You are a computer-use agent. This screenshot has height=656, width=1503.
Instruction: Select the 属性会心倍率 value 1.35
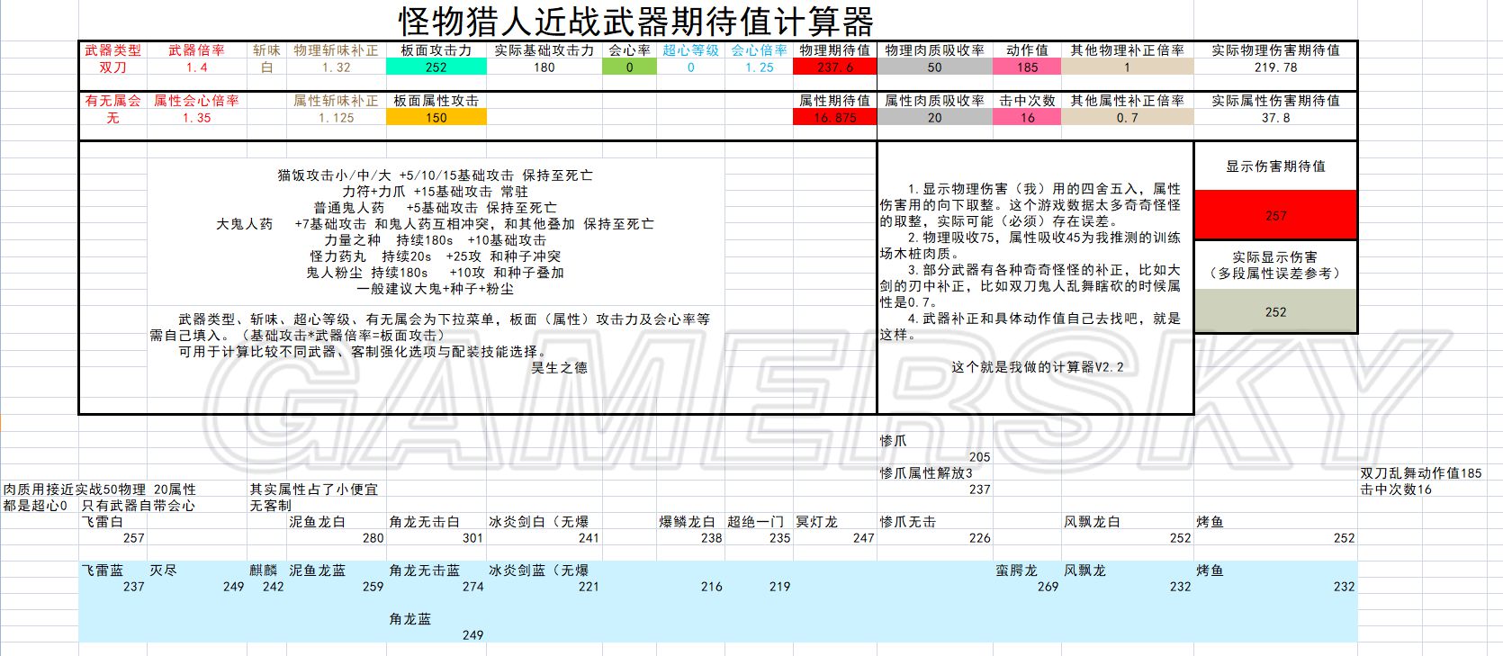196,118
